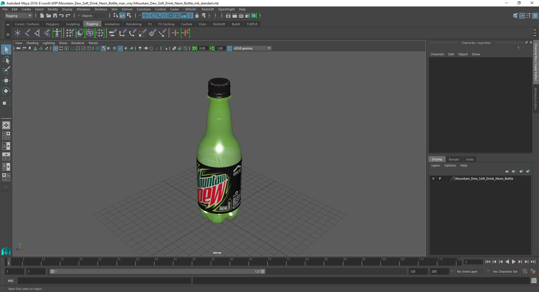539x292 pixels.
Task: Switch to the Polygons shelf tab
Action: pos(52,24)
